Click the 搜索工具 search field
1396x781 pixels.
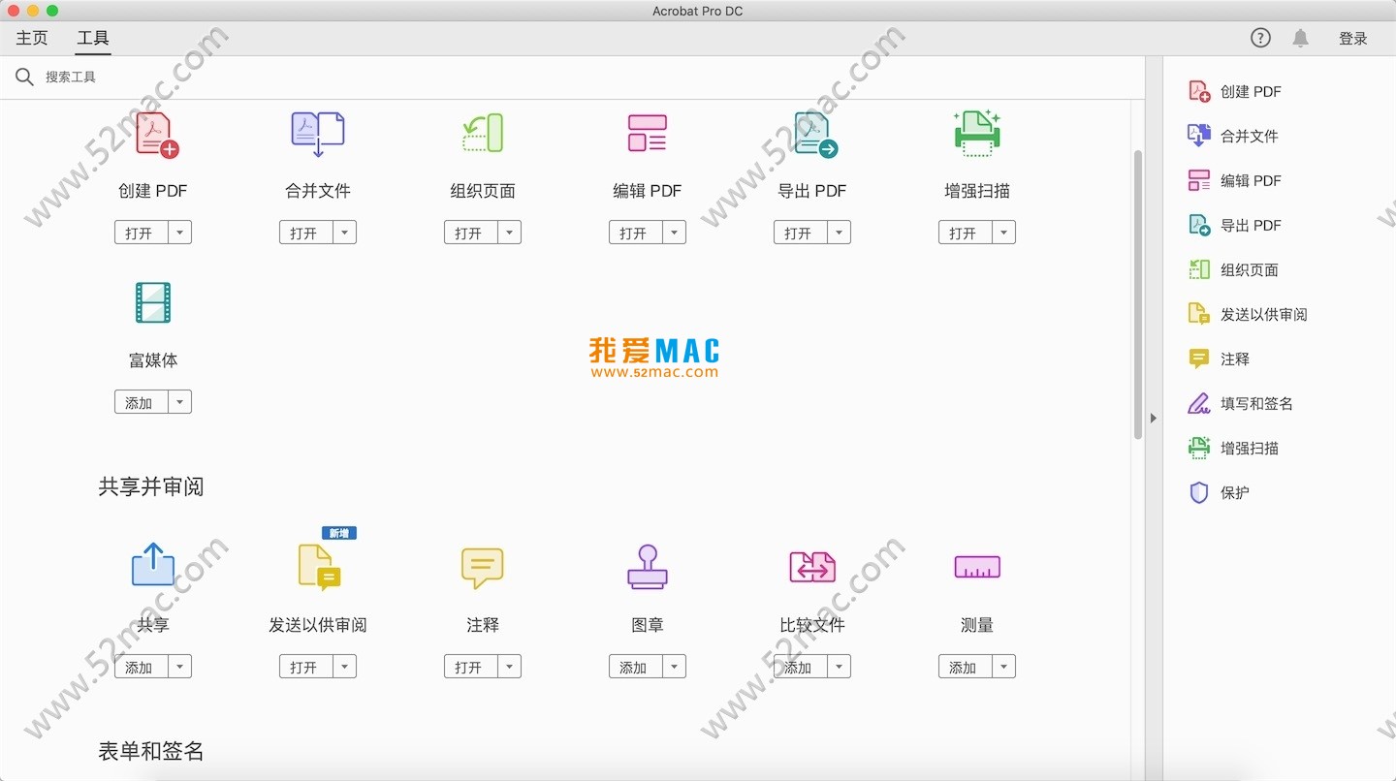[x=572, y=77]
